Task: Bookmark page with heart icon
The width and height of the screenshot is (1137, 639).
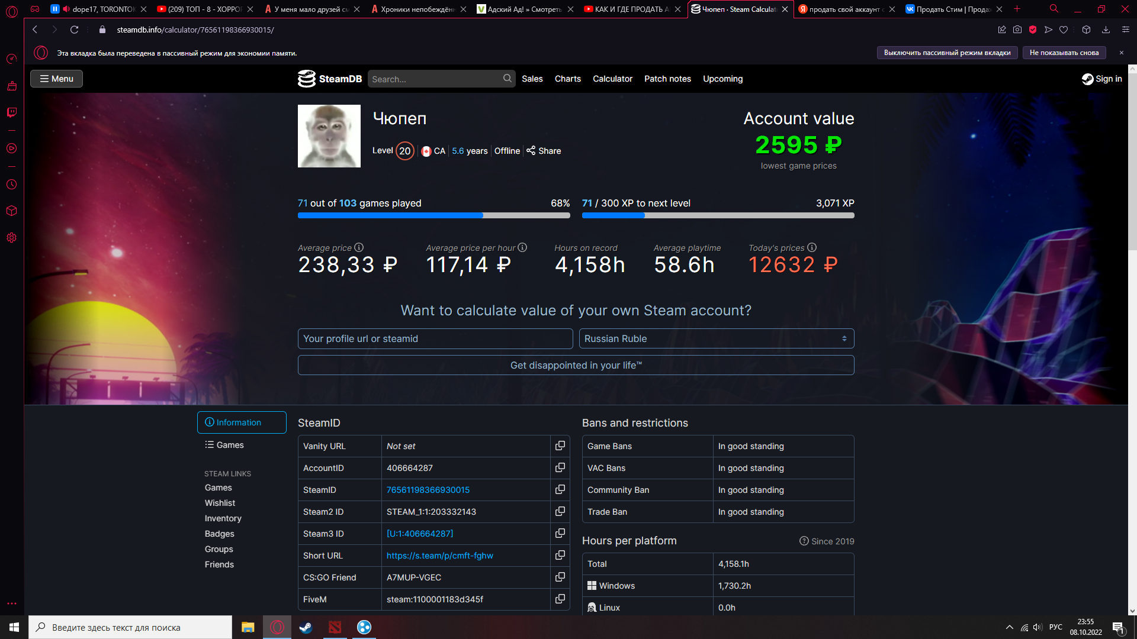Action: click(1064, 30)
